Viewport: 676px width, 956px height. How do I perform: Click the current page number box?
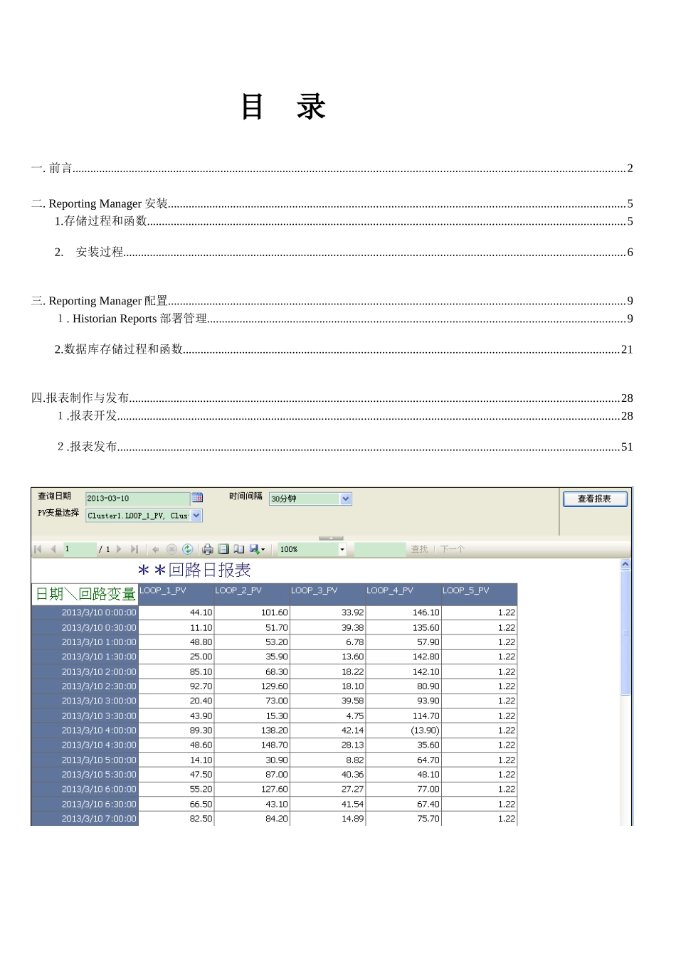80,549
